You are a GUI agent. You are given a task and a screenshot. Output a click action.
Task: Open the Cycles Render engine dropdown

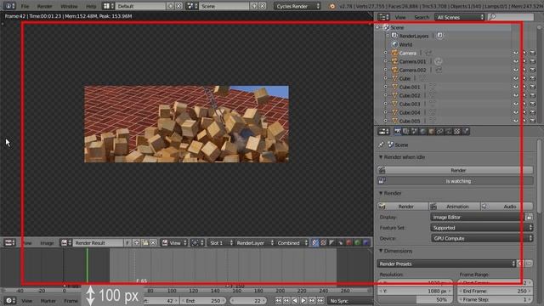pos(297,6)
